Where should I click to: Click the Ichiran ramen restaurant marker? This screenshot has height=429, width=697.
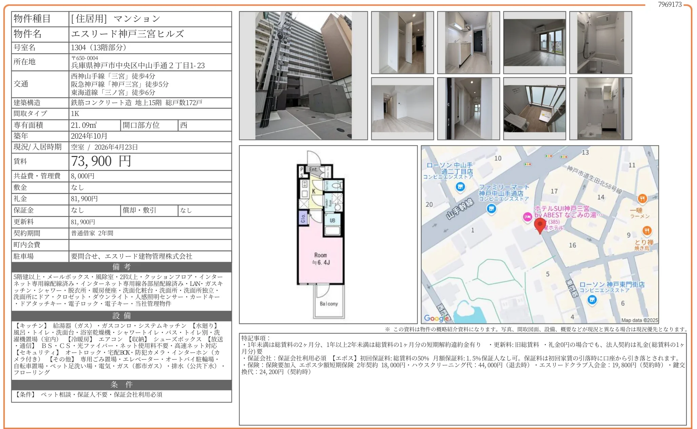(642, 198)
